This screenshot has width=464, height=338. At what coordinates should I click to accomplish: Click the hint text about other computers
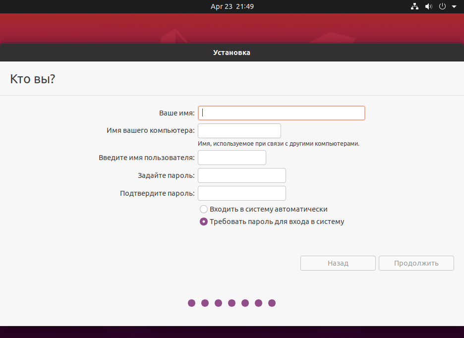tap(279, 144)
